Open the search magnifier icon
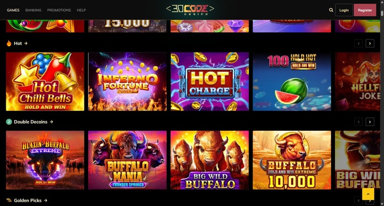The height and width of the screenshot is (206, 384). tap(331, 10)
